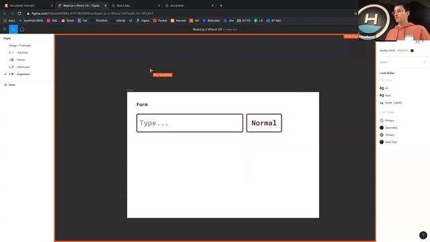Add an export setting with the plus icon
This screenshot has width=430, height=242.
[x=425, y=63]
